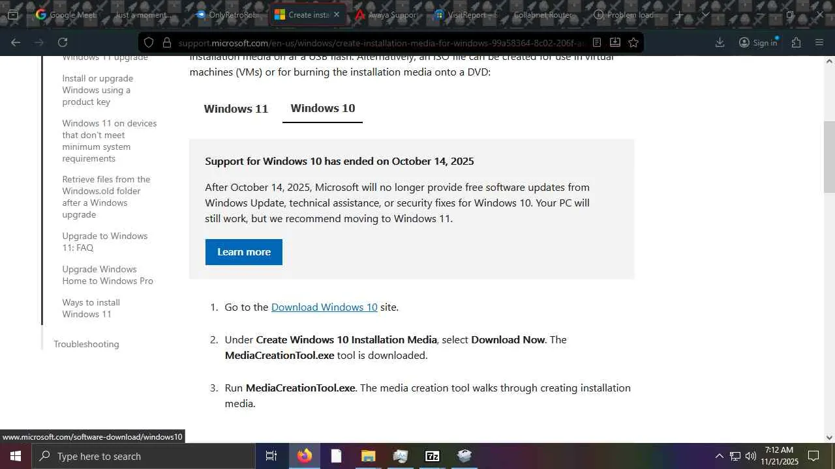Select the Windows 11 instructions tab
The width and height of the screenshot is (835, 469).
pos(235,109)
